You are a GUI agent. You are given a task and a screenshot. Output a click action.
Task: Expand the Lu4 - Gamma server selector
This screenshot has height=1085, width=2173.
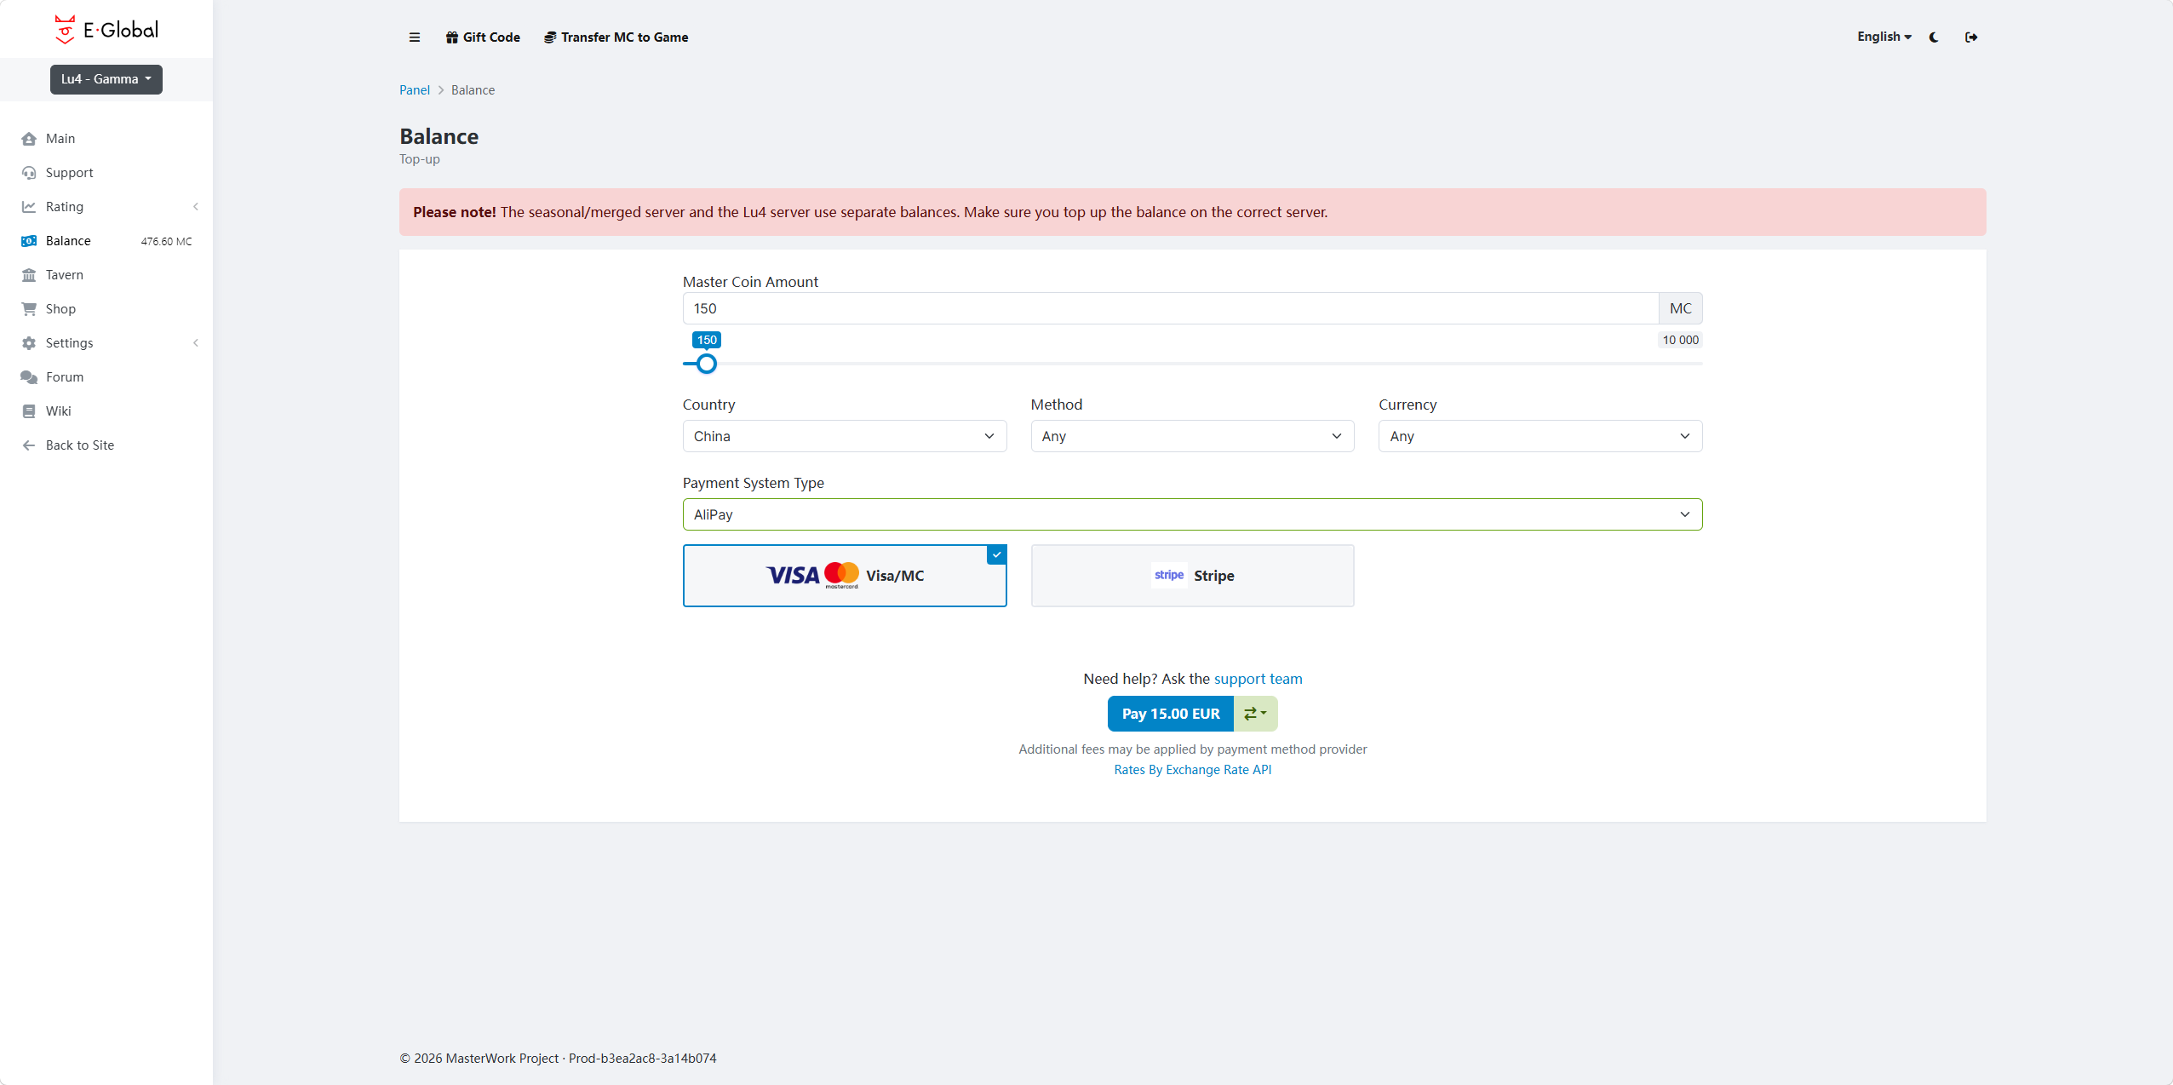coord(106,79)
